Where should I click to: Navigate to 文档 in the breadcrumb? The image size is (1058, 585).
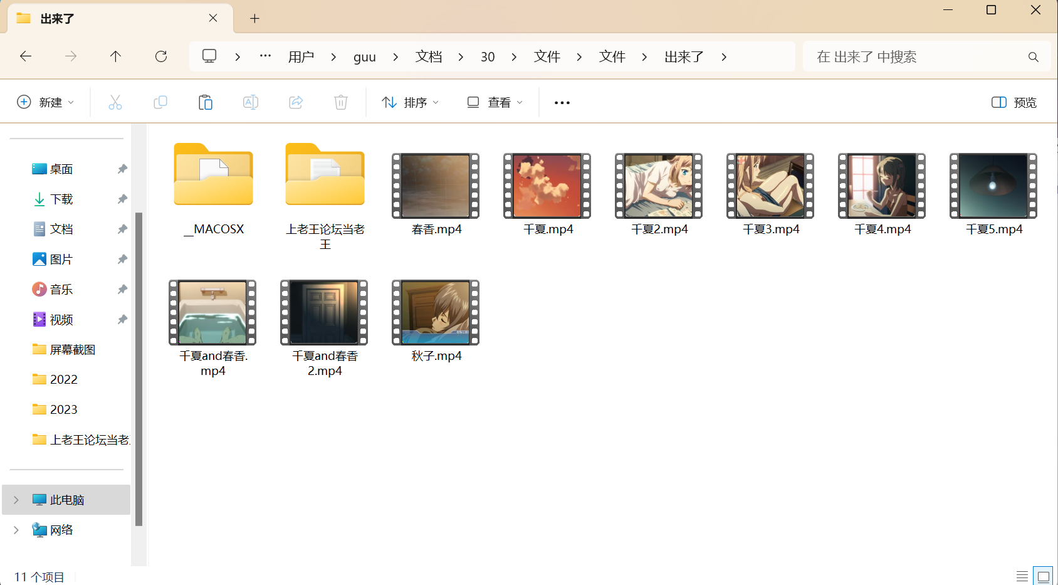429,57
